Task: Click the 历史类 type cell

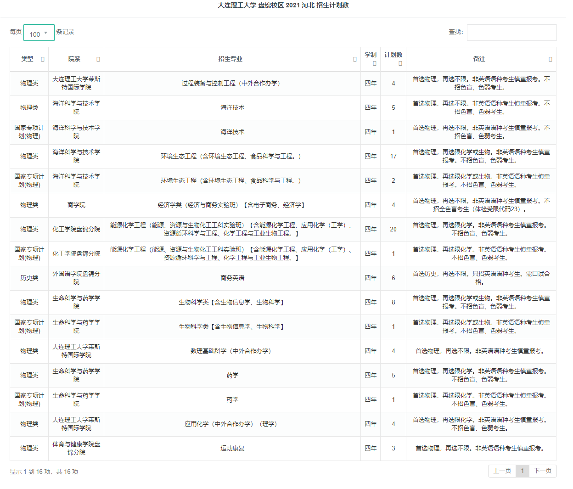Action: [29, 278]
